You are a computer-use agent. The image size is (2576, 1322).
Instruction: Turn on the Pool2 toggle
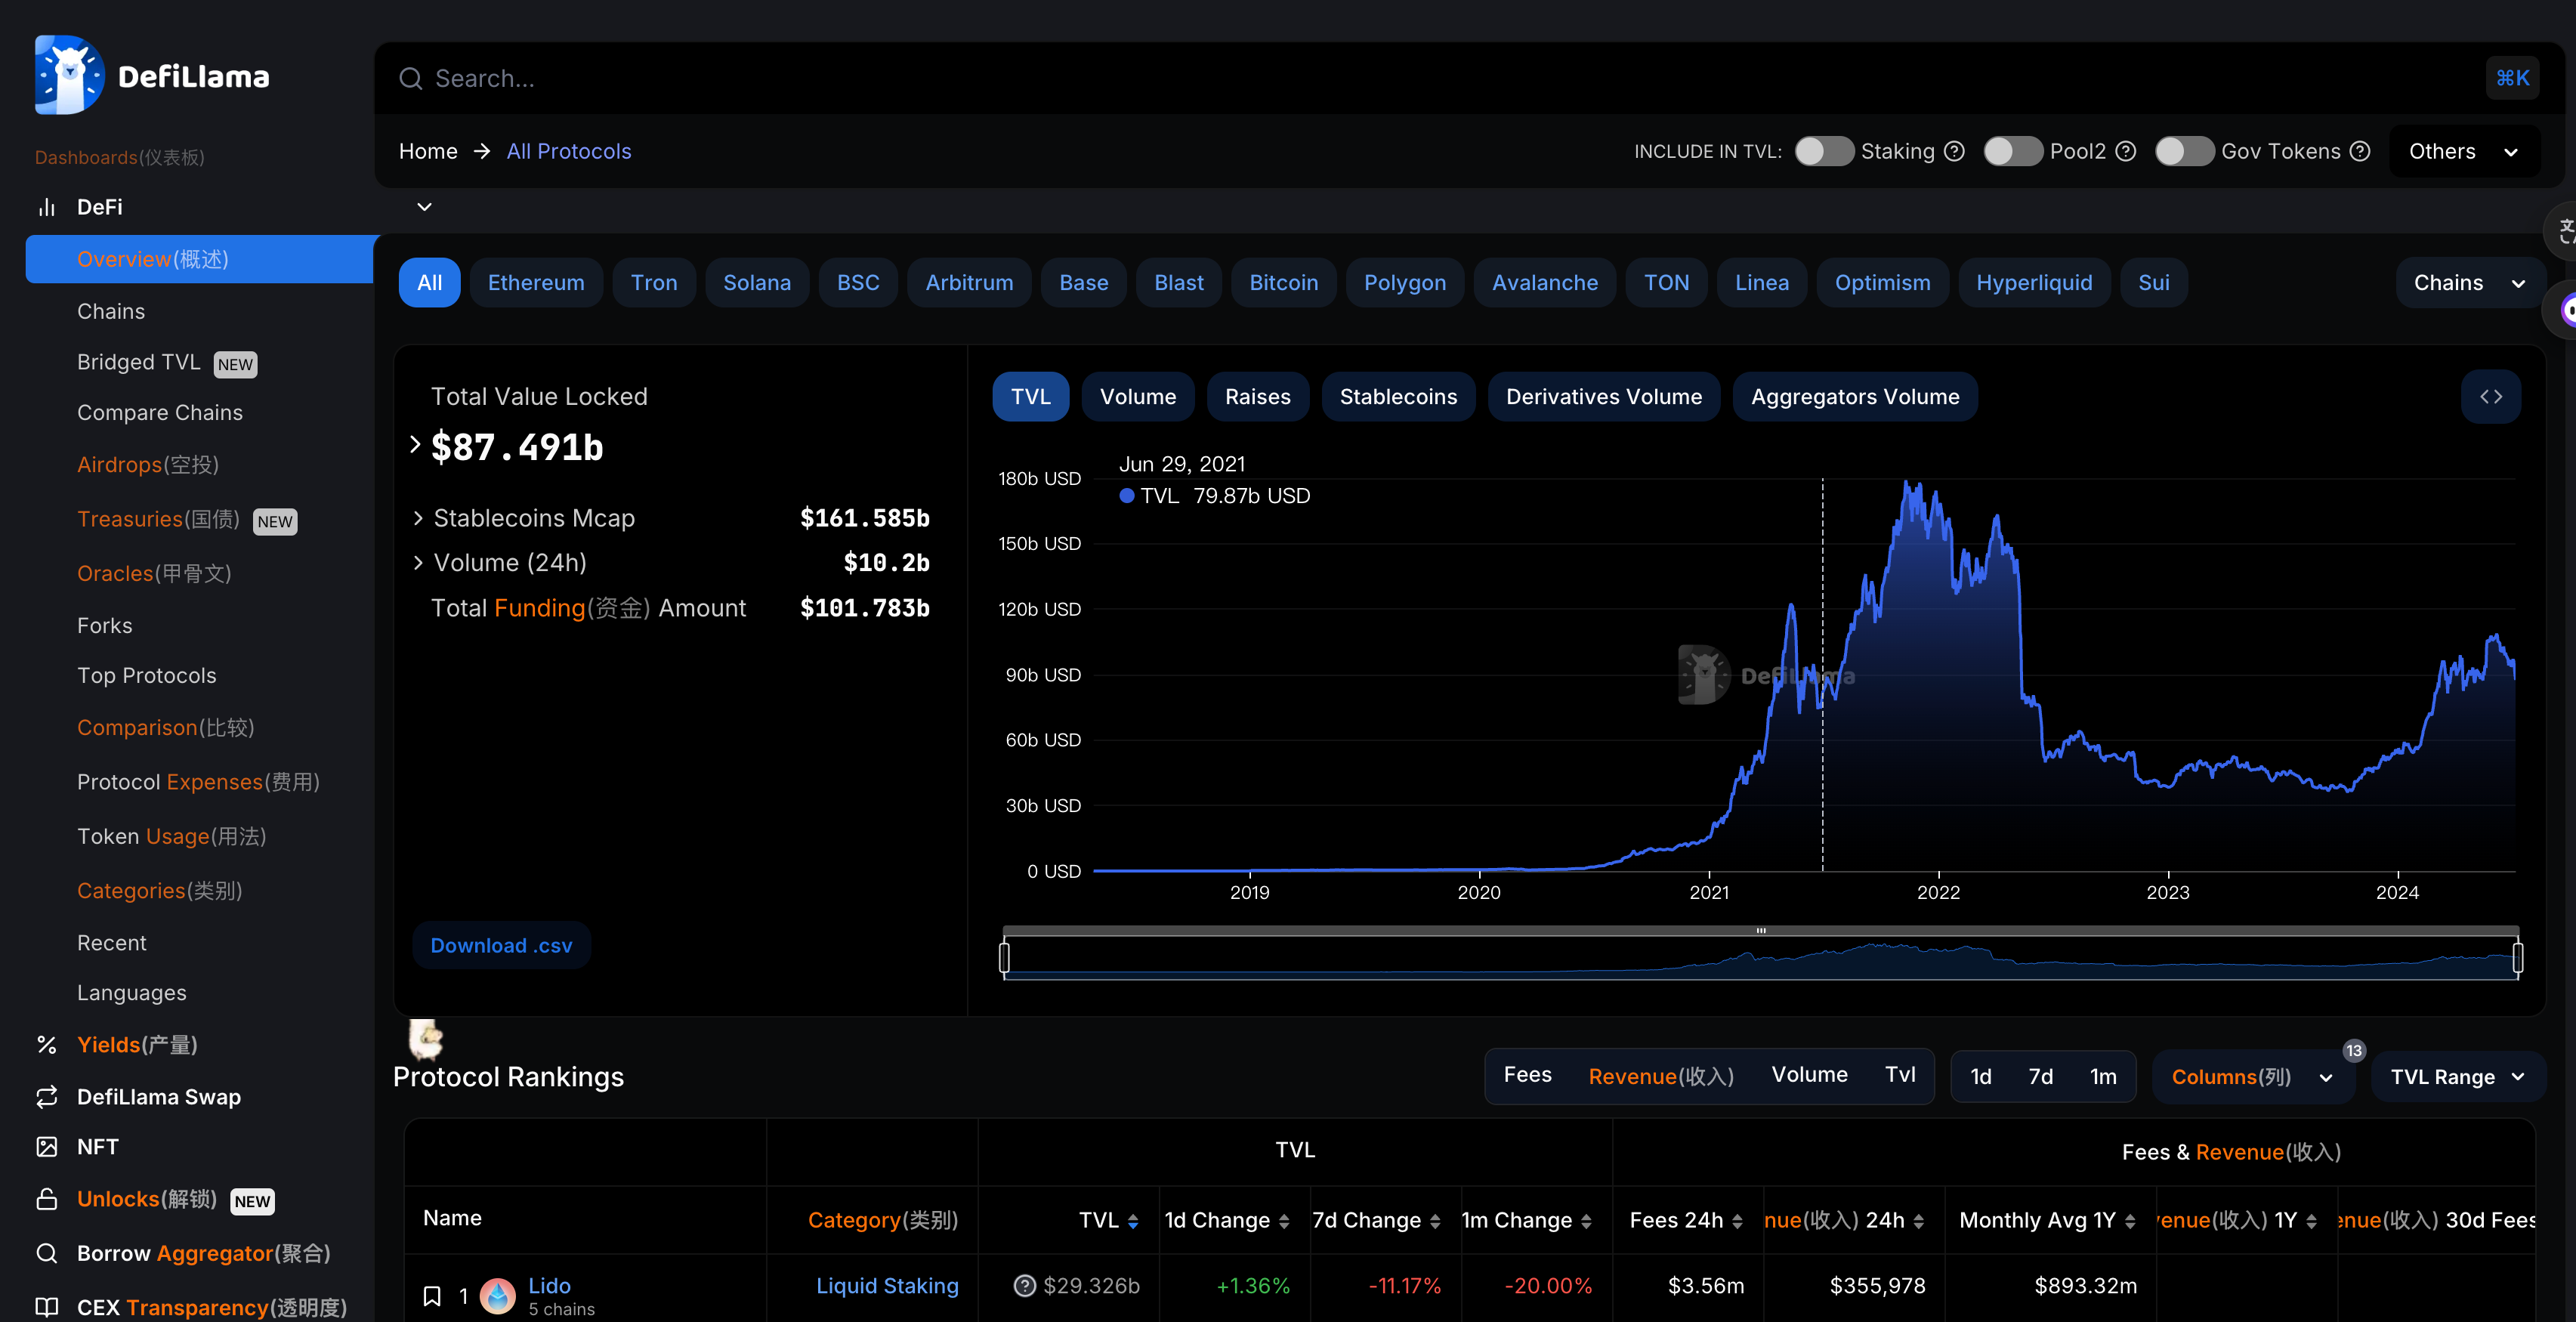2012,151
